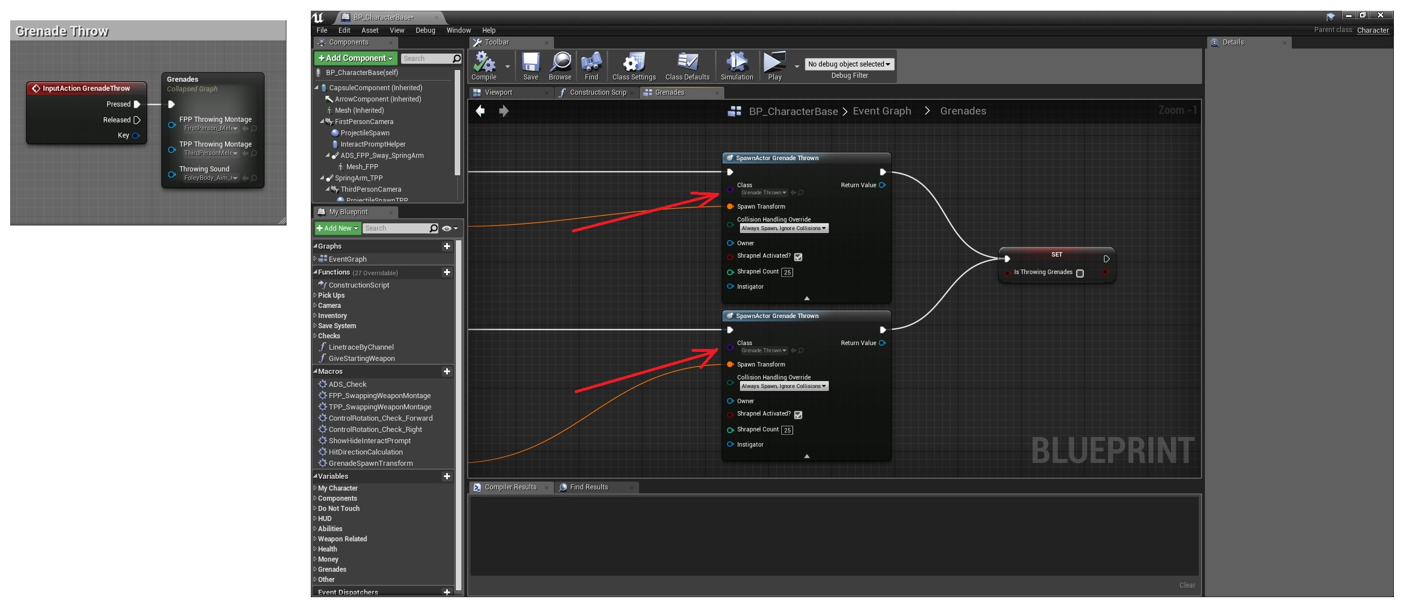This screenshot has width=1408, height=609.
Task: Click the Compile button icon
Action: pos(484,62)
